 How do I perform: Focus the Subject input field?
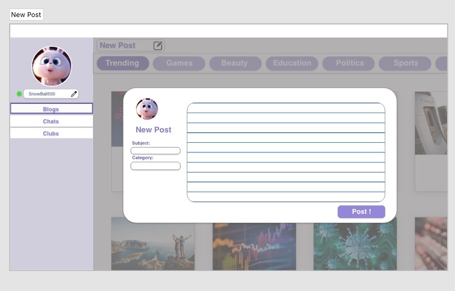click(156, 151)
